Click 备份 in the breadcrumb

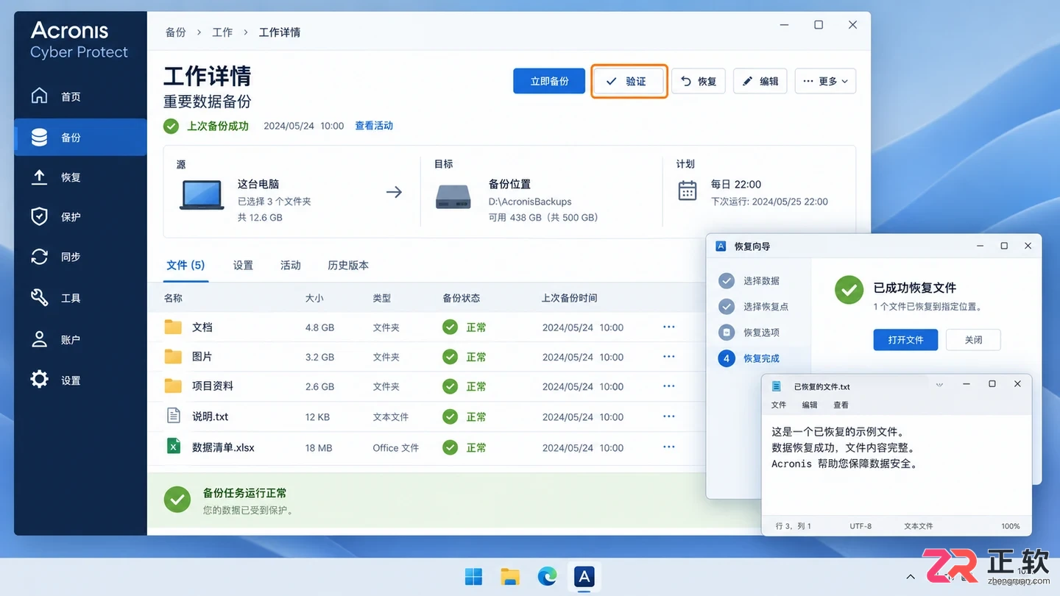[x=176, y=32]
